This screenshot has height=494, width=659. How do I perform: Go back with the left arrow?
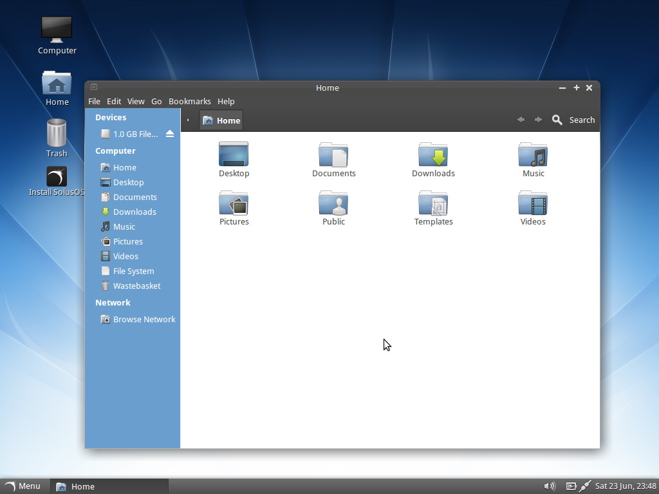pyautogui.click(x=521, y=120)
